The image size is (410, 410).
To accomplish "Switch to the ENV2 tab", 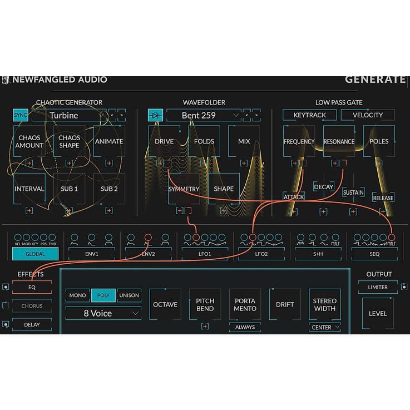I will [149, 254].
